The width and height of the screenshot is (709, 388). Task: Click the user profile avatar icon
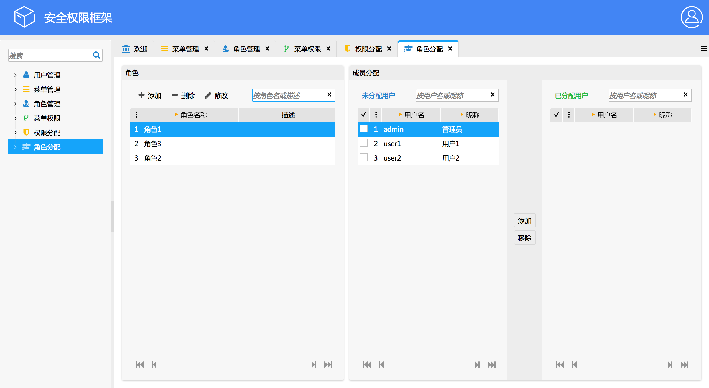pos(691,17)
